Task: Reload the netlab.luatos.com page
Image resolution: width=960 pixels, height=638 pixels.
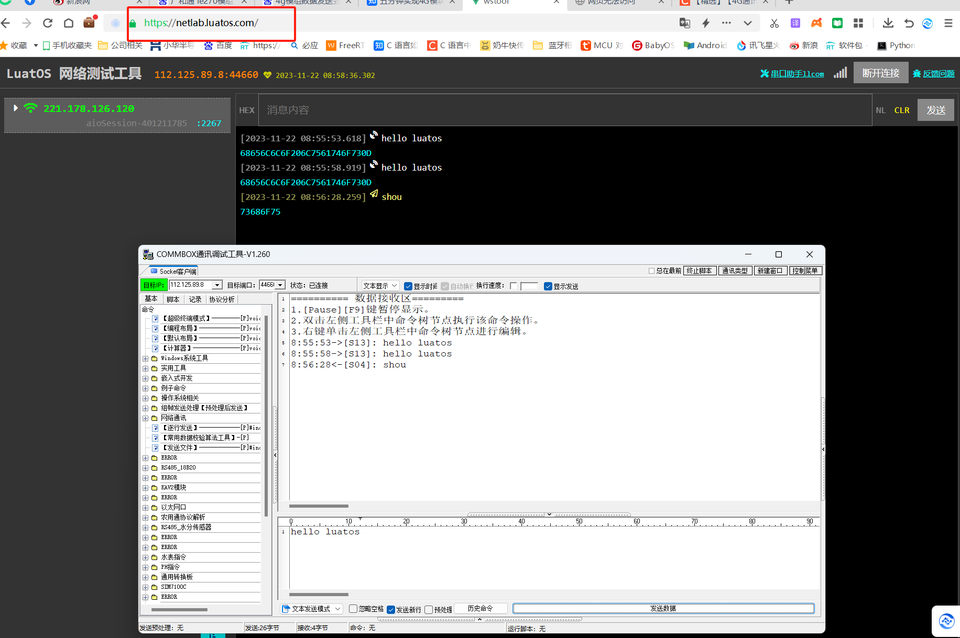Action: [48, 23]
